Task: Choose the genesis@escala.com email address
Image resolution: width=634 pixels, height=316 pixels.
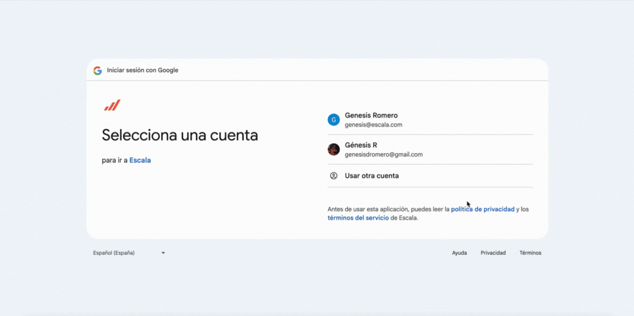Action: 373,125
